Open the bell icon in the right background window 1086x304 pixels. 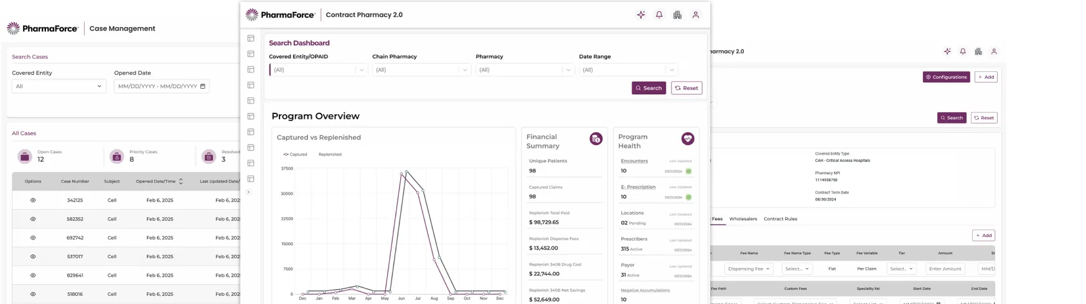963,51
